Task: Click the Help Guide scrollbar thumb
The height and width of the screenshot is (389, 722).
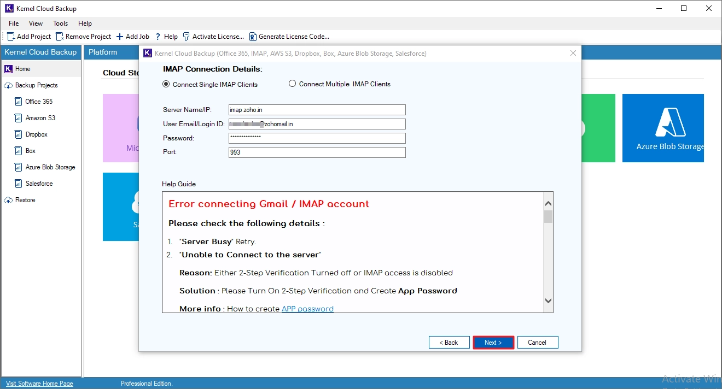Action: point(548,216)
